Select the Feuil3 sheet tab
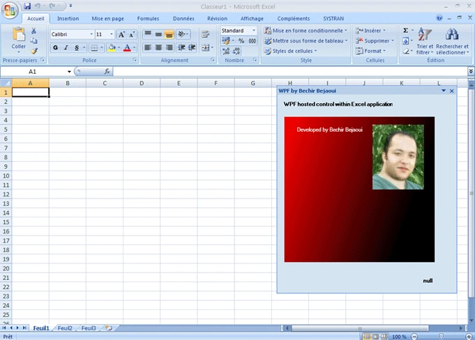The width and height of the screenshot is (475, 340). click(x=89, y=328)
